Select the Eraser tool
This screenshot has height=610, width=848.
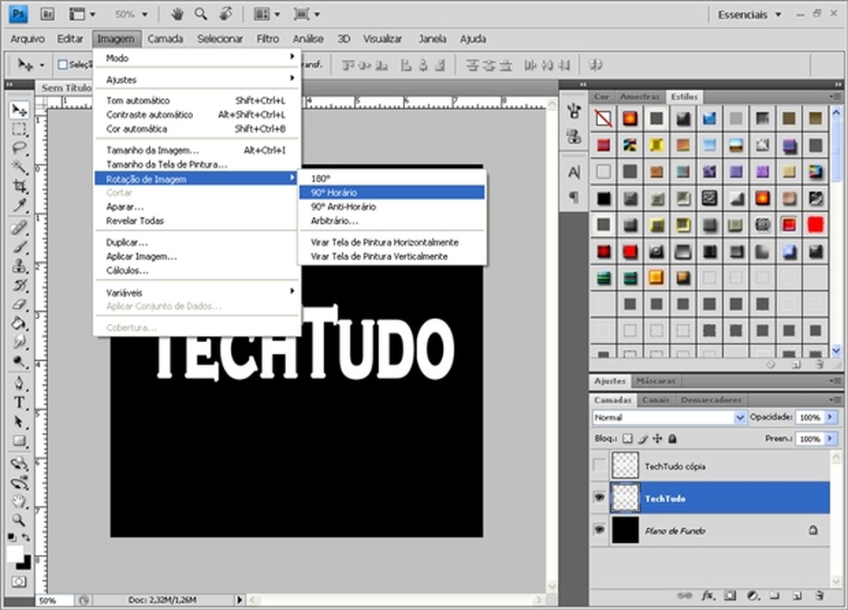[x=19, y=305]
